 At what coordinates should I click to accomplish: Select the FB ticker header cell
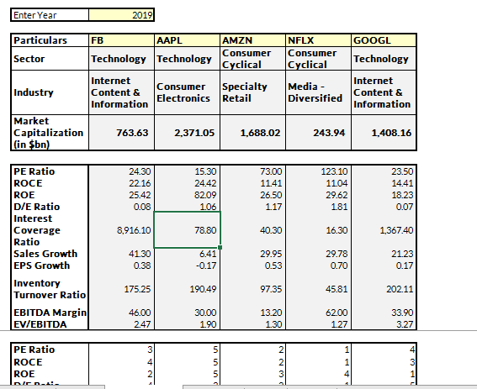[x=121, y=40]
